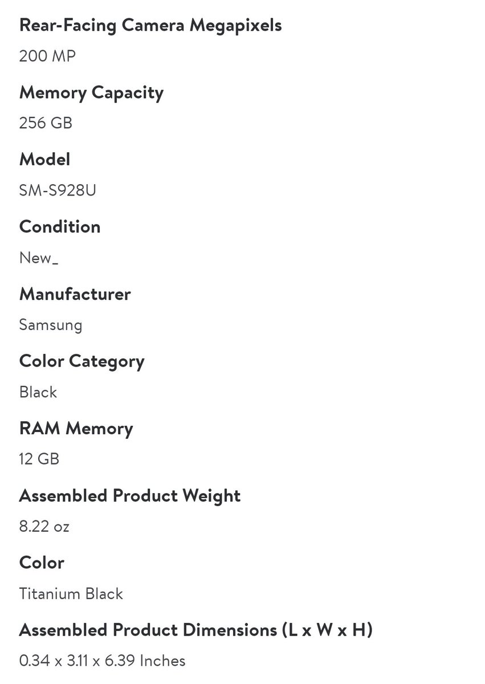
Task: Select the Samsung manufacturer value
Action: click(51, 325)
